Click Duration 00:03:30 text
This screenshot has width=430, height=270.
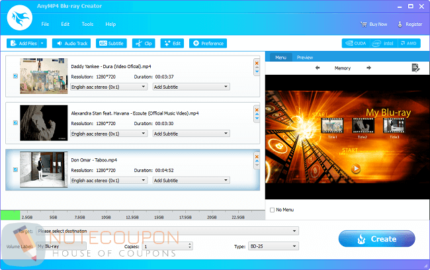(154, 124)
